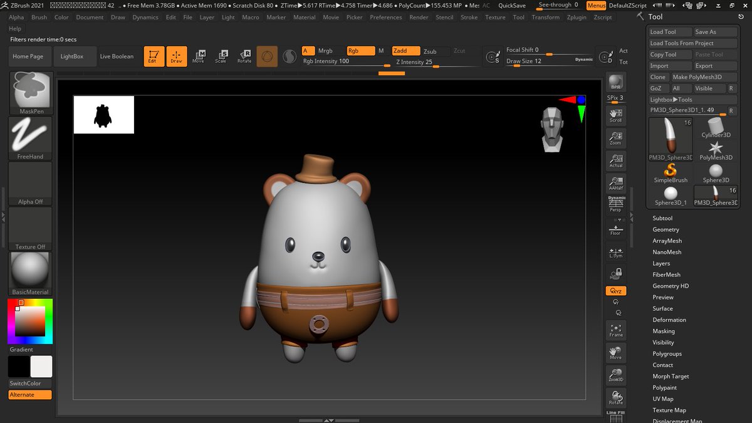Click the Line Fill polyframe icon
Image resolution: width=752 pixels, height=423 pixels.
pos(616,417)
